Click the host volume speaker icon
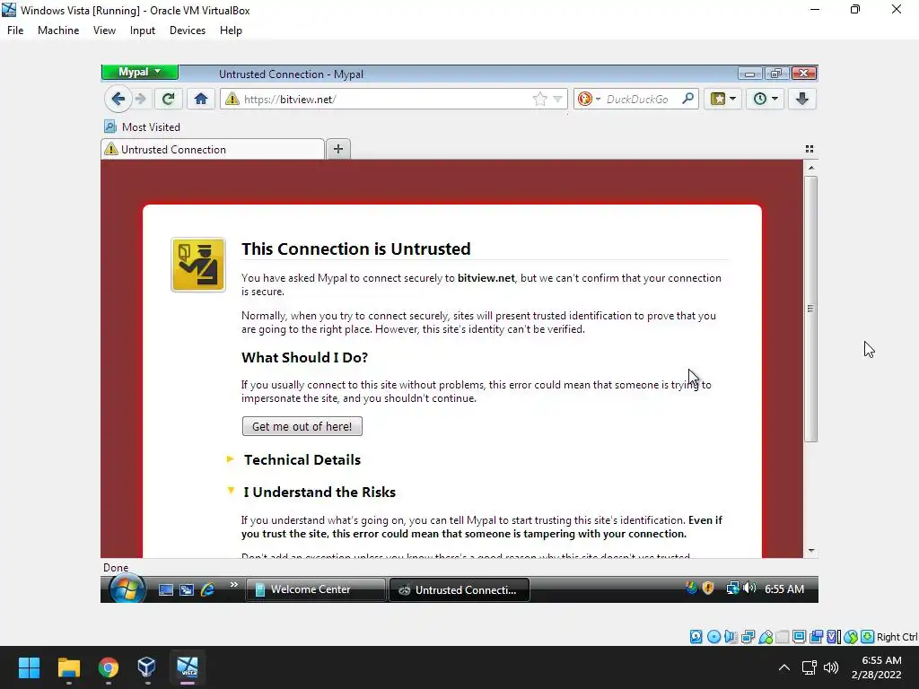The height and width of the screenshot is (689, 919). pos(831,667)
